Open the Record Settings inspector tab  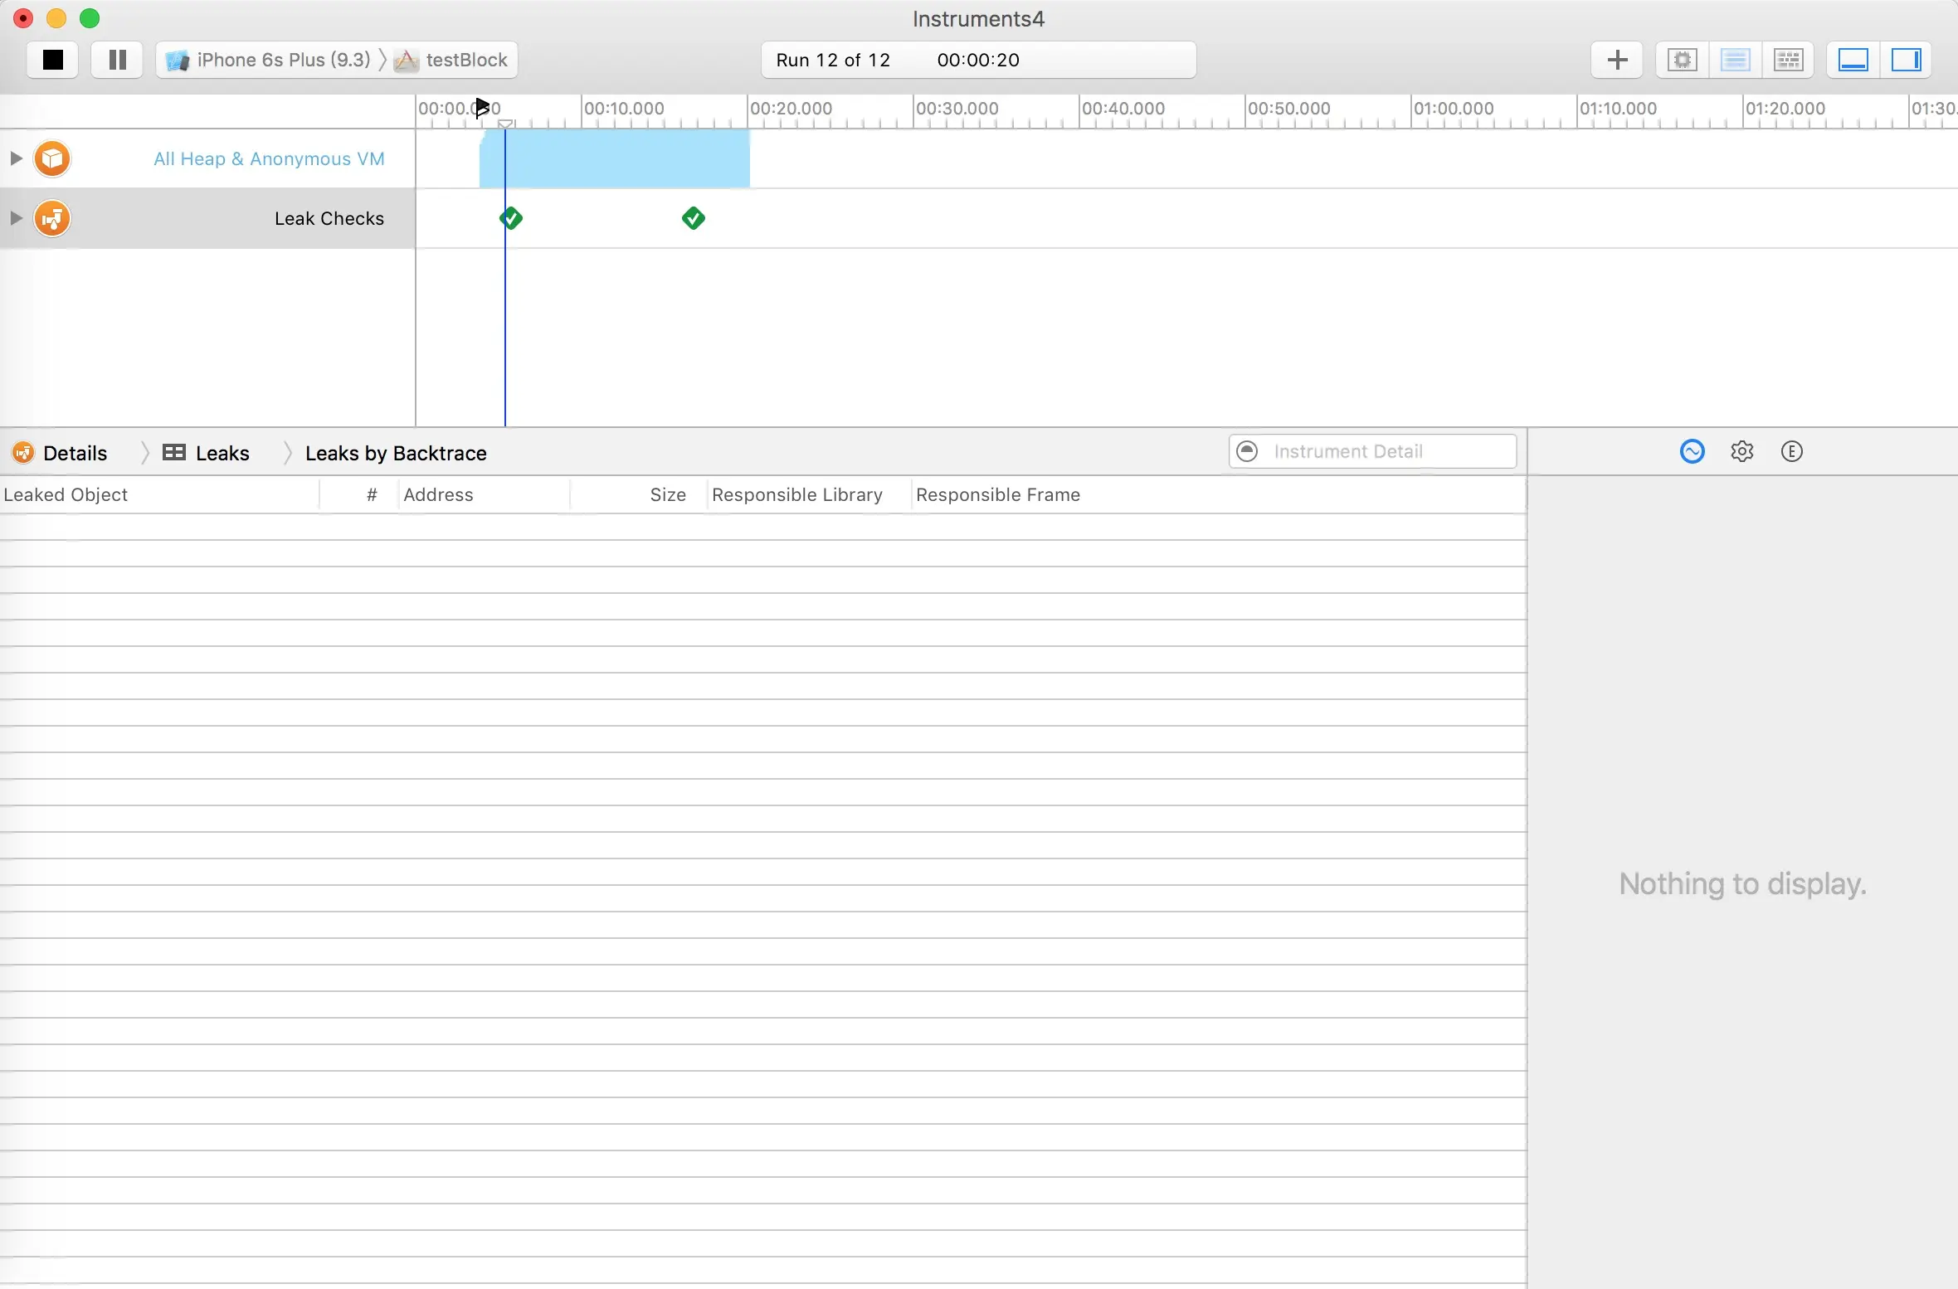coord(1692,451)
